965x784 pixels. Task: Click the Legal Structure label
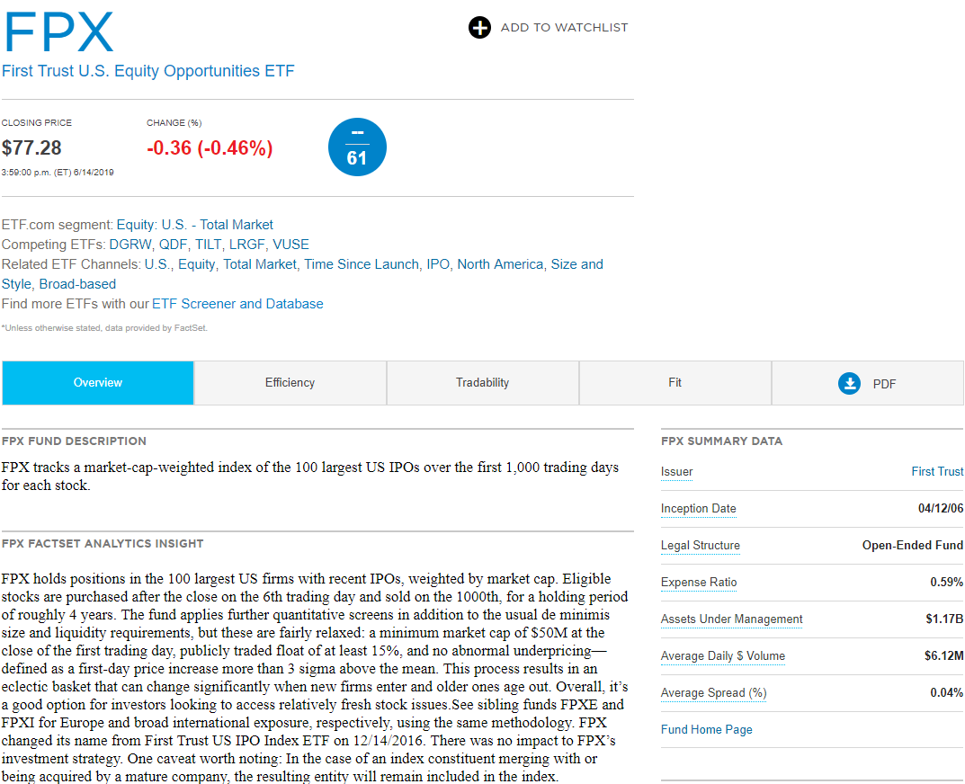701,546
